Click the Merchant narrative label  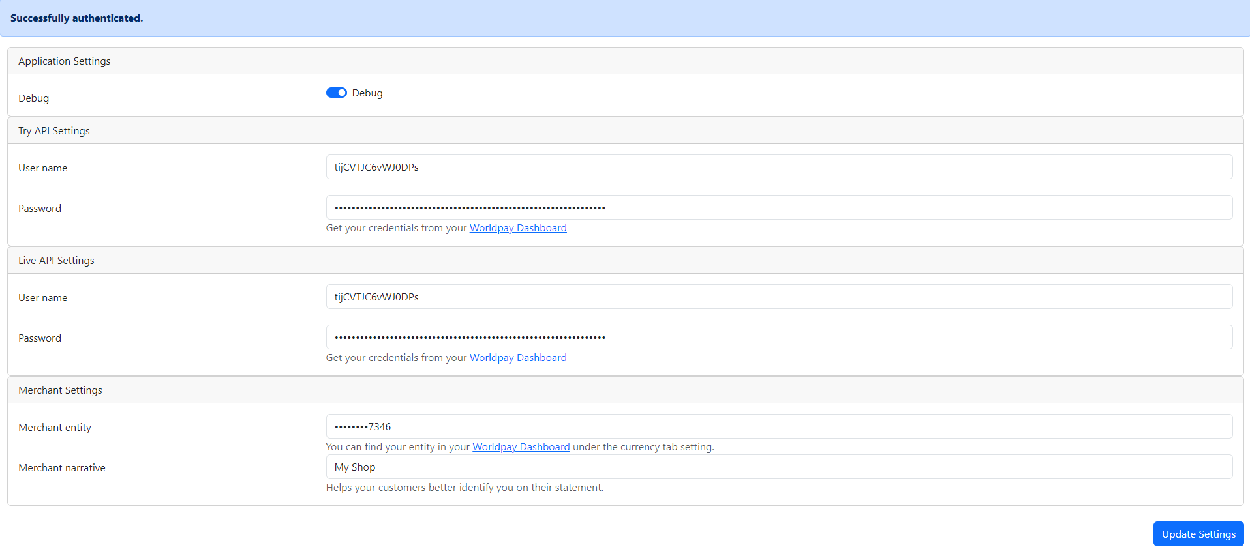(62, 468)
